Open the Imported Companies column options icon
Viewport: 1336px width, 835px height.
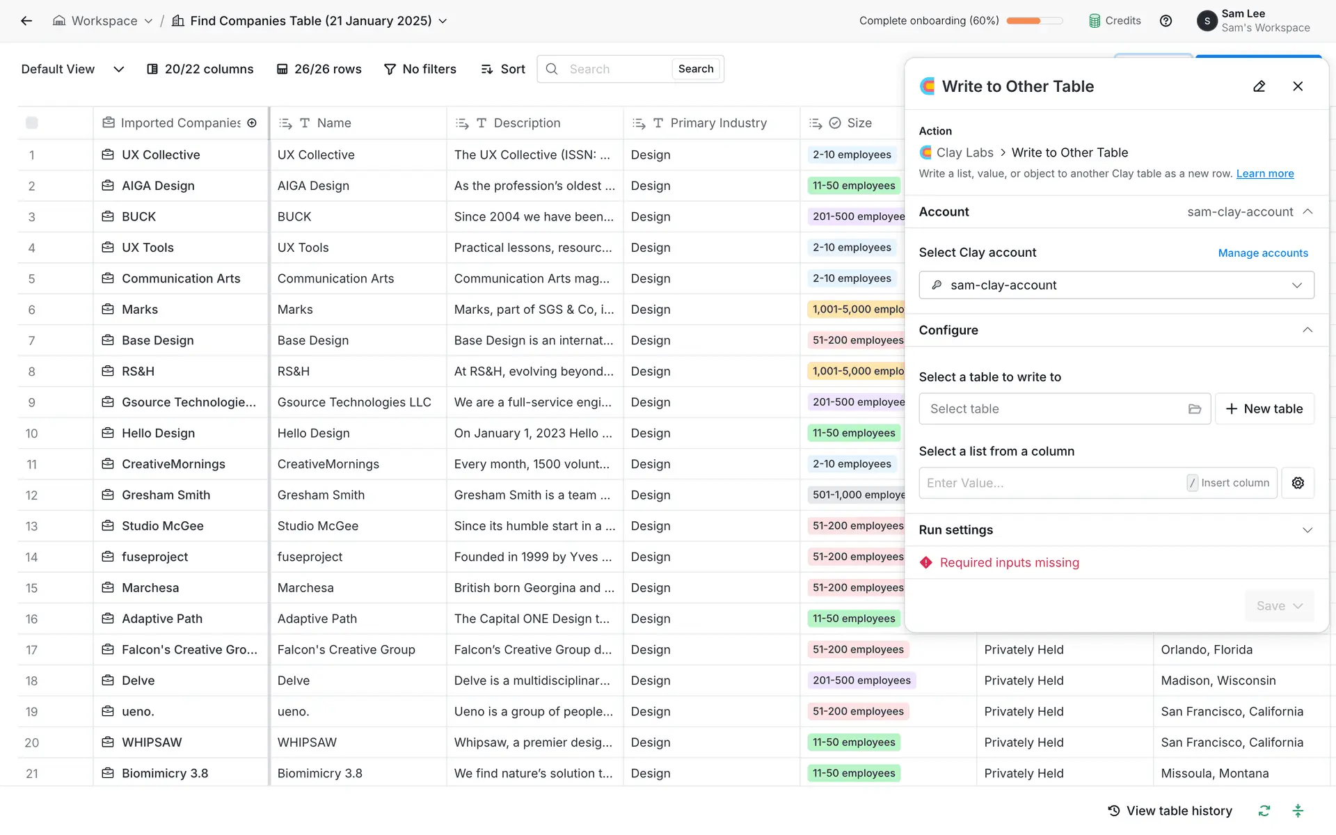tap(252, 123)
